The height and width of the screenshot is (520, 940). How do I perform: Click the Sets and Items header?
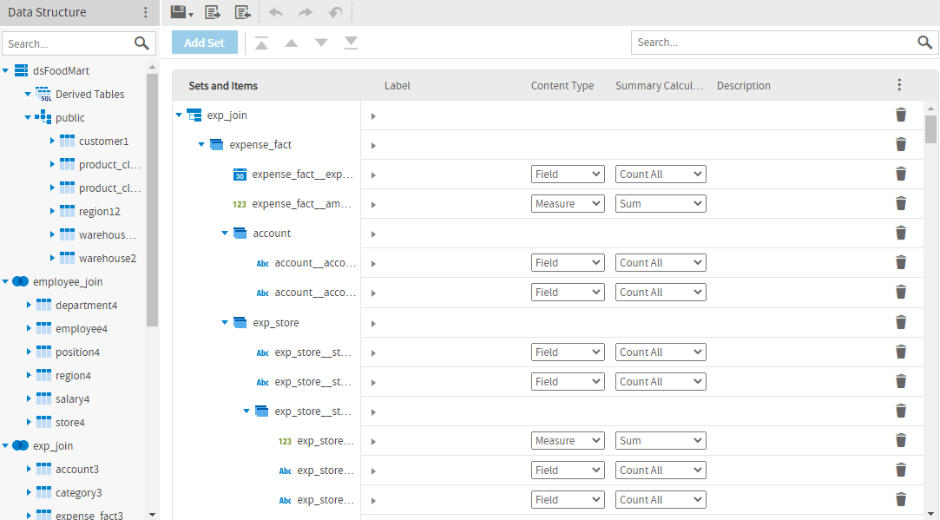click(x=223, y=86)
